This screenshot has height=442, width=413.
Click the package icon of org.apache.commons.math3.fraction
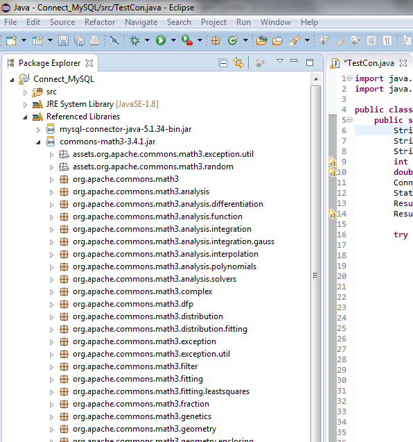pyautogui.click(x=64, y=404)
